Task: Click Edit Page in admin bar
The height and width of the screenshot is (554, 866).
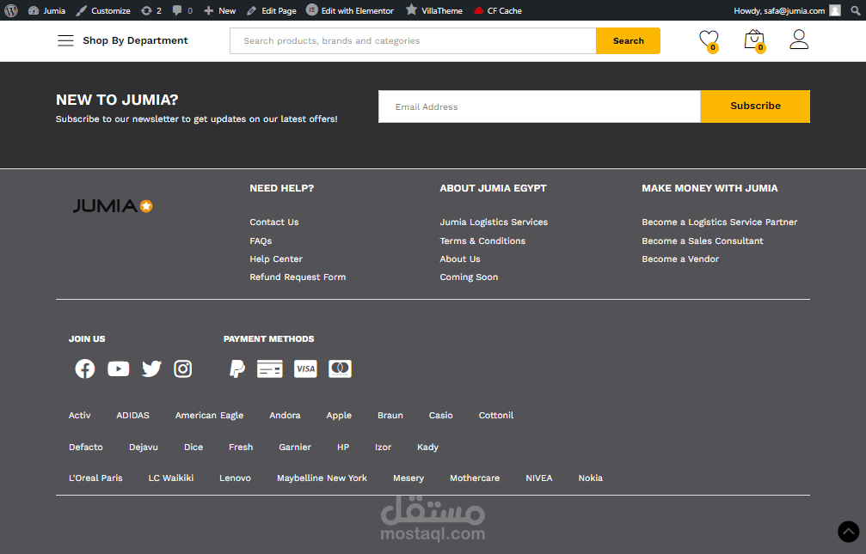Action: point(272,10)
